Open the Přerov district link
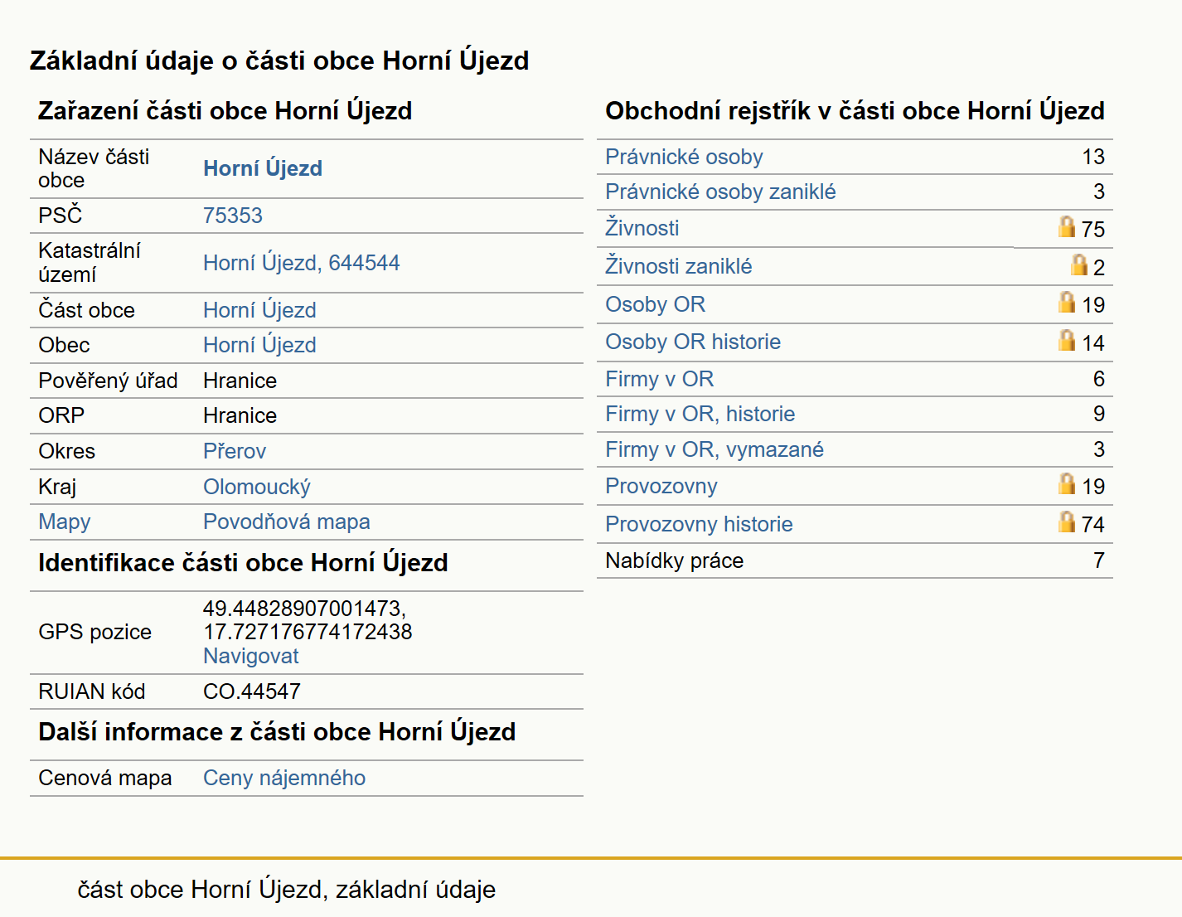This screenshot has width=1182, height=917. click(x=235, y=451)
